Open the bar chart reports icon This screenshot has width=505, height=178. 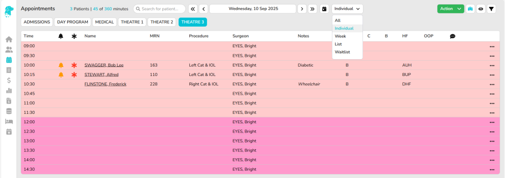9,90
